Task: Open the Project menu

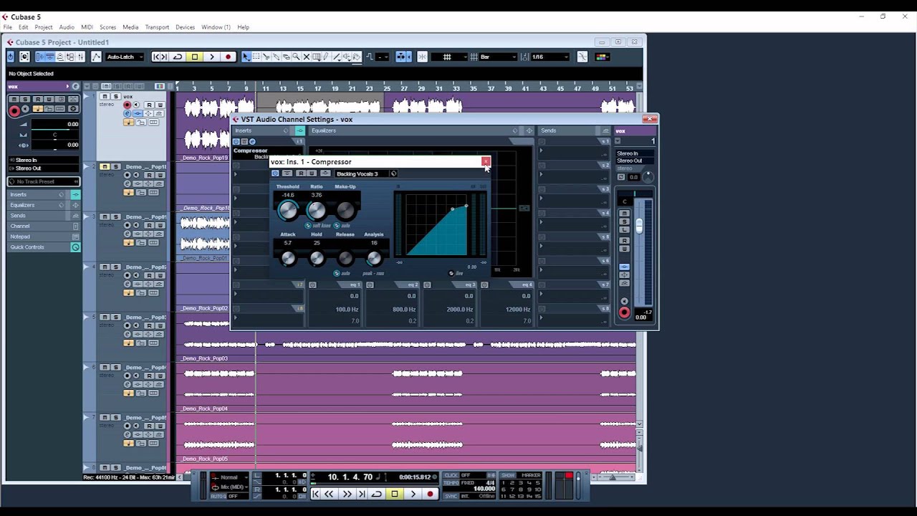Action: click(44, 27)
